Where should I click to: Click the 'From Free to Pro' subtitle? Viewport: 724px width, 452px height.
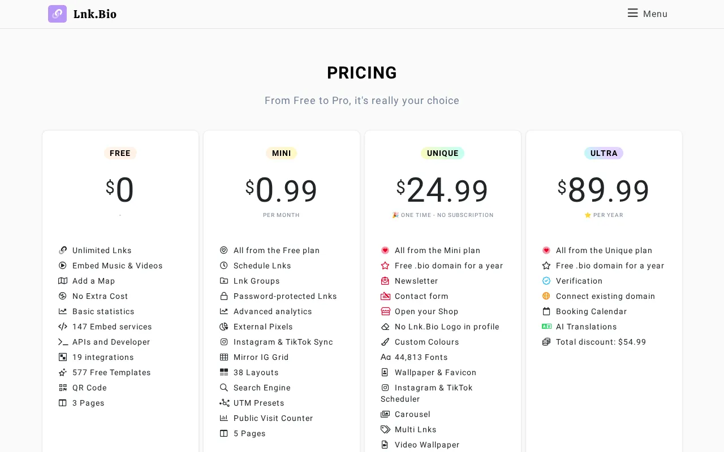coord(362,101)
